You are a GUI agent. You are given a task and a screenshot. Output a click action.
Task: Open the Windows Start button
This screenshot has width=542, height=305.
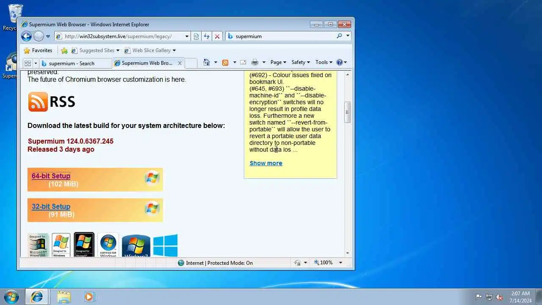(11, 297)
